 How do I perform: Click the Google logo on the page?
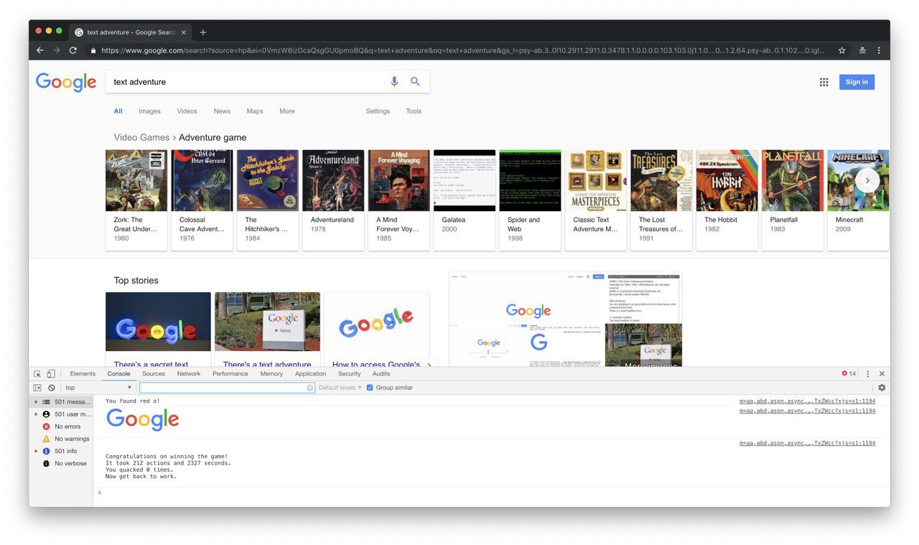[66, 82]
